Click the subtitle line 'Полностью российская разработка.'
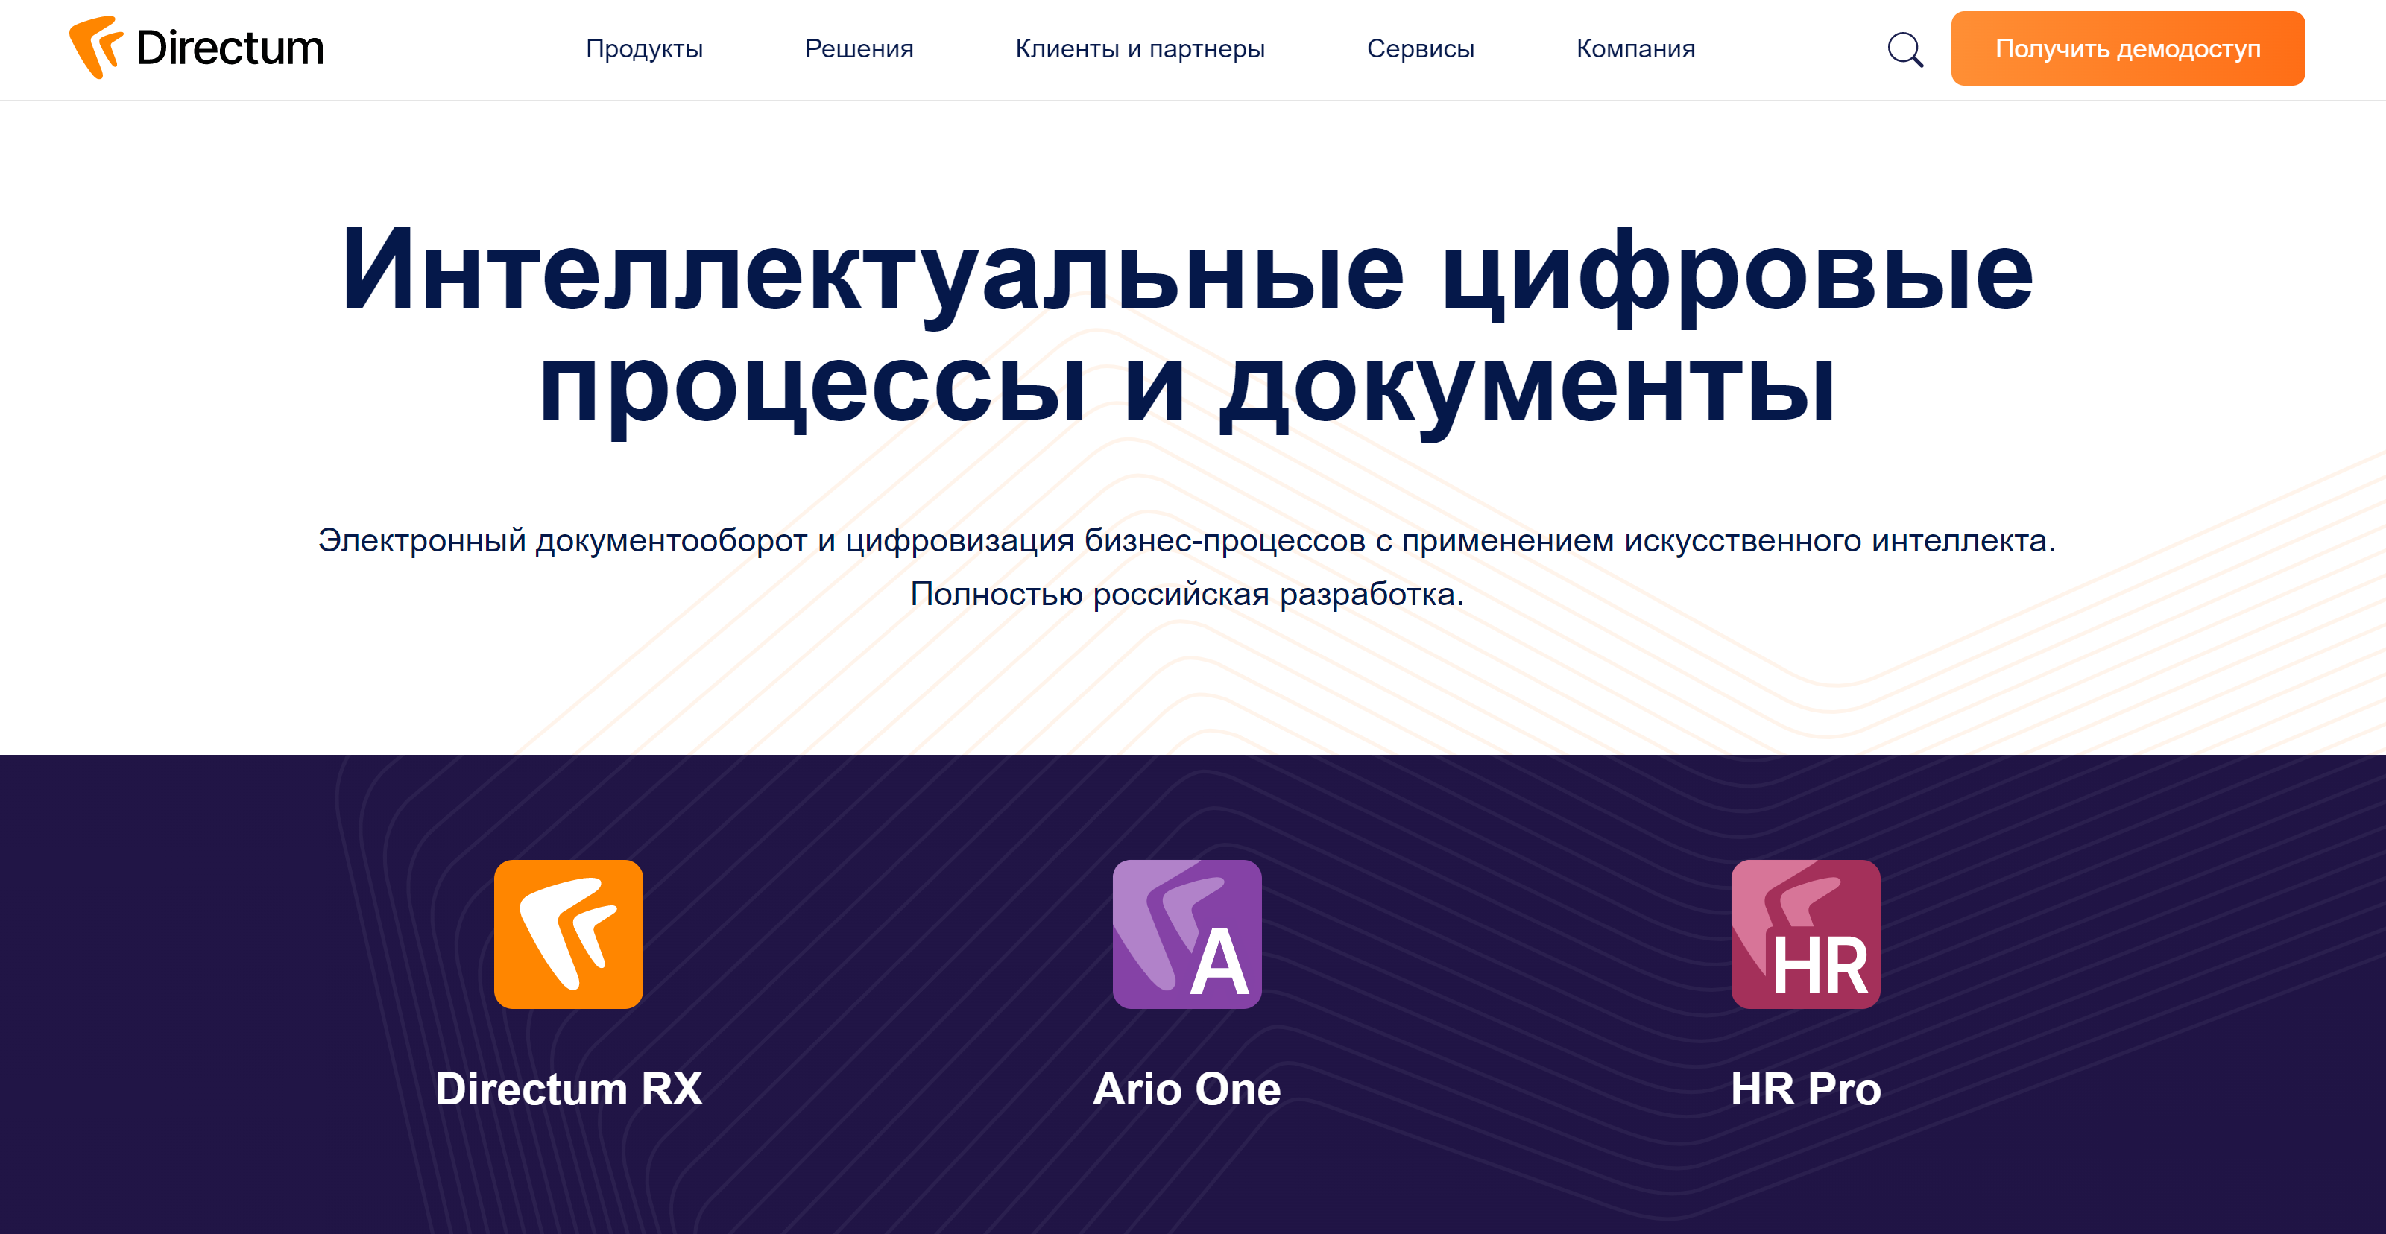The width and height of the screenshot is (2386, 1234). (1187, 593)
